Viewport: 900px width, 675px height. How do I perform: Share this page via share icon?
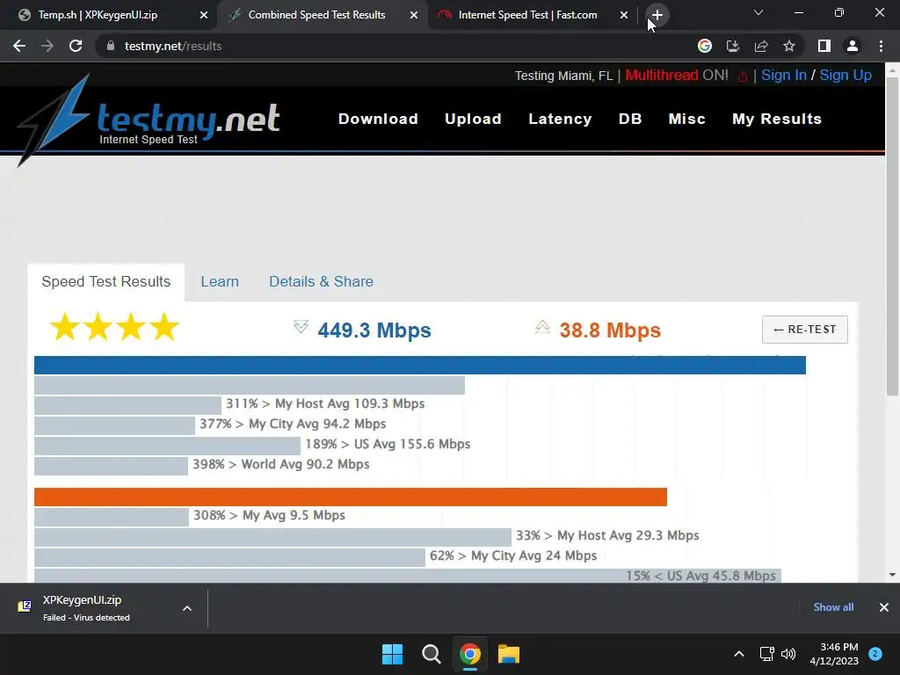[761, 46]
